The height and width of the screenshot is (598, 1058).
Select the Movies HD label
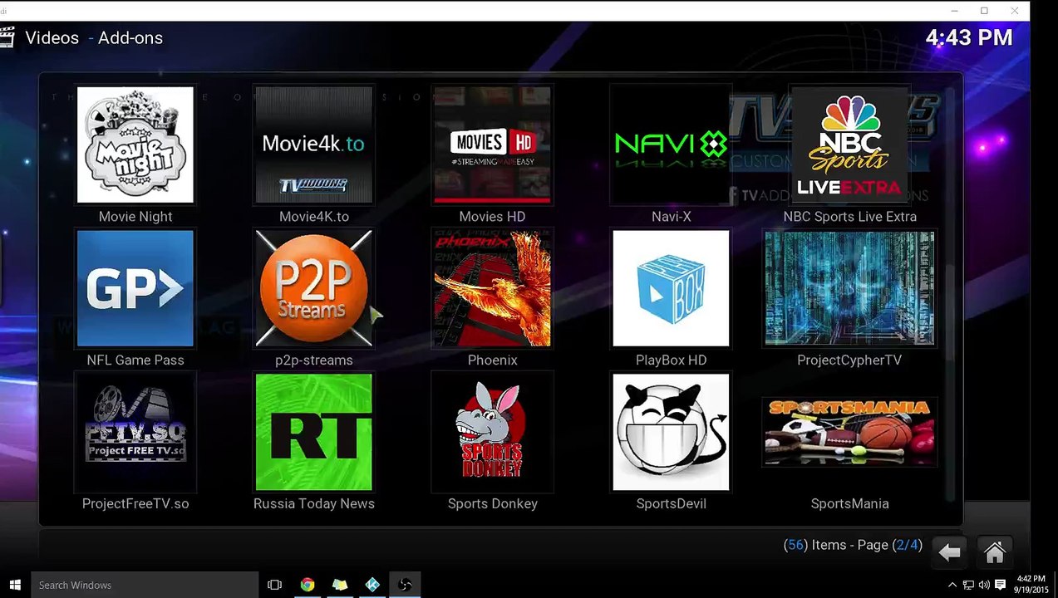click(492, 216)
